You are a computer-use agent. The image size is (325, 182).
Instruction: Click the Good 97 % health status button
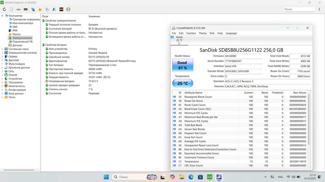[183, 65]
